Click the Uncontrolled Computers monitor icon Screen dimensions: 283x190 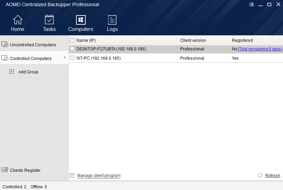[5, 44]
